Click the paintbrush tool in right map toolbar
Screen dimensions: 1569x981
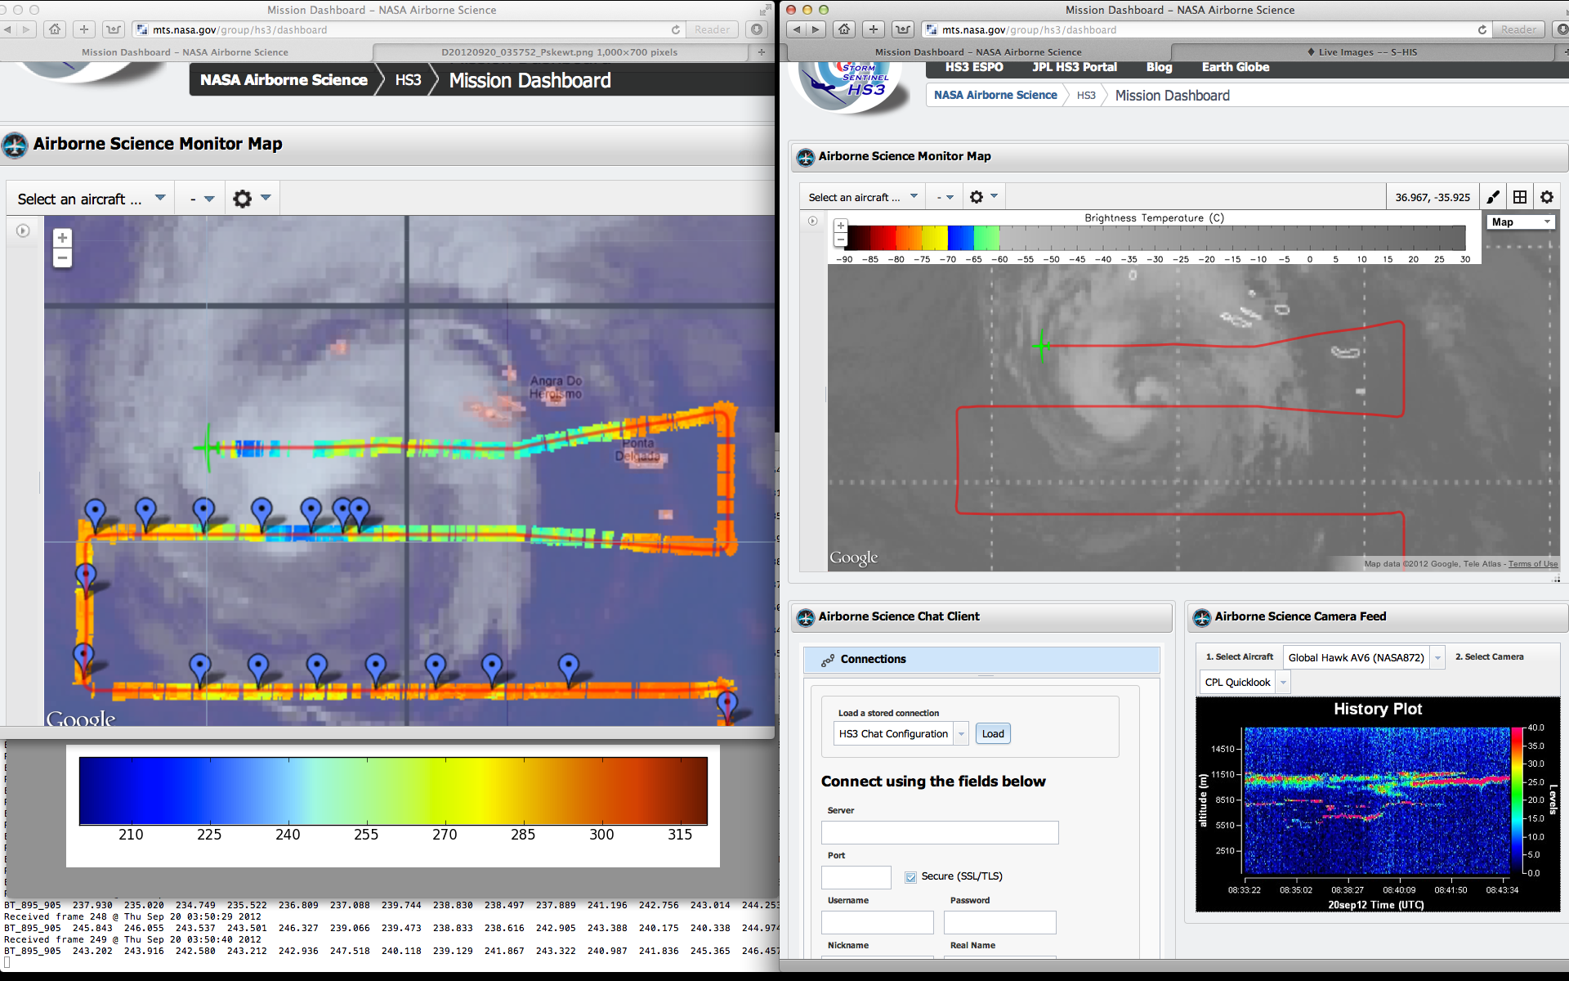click(1493, 197)
